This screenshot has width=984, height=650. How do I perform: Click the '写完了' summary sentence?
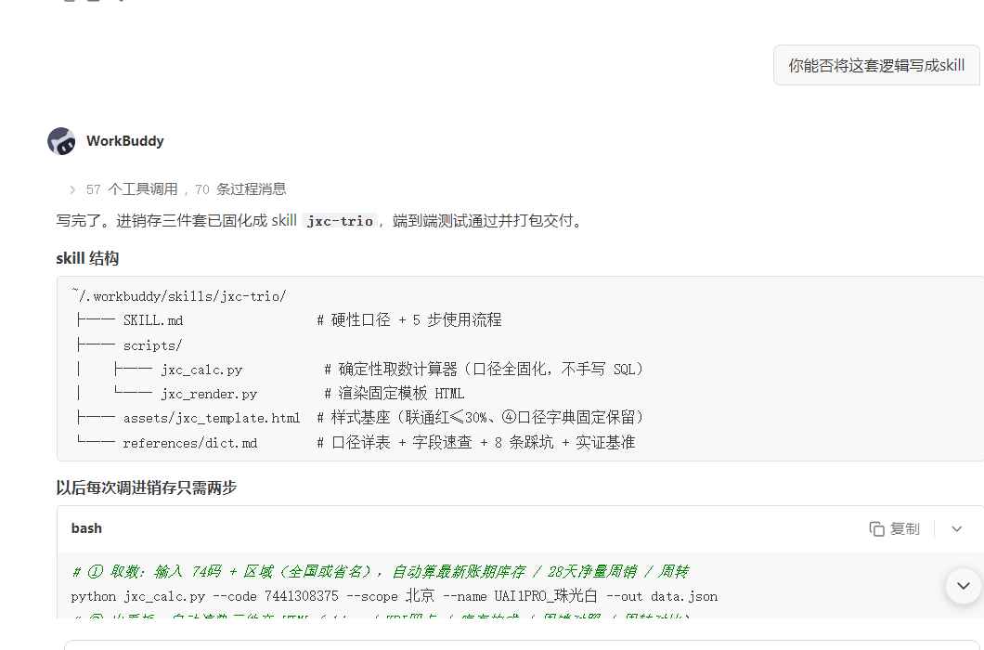click(x=320, y=221)
